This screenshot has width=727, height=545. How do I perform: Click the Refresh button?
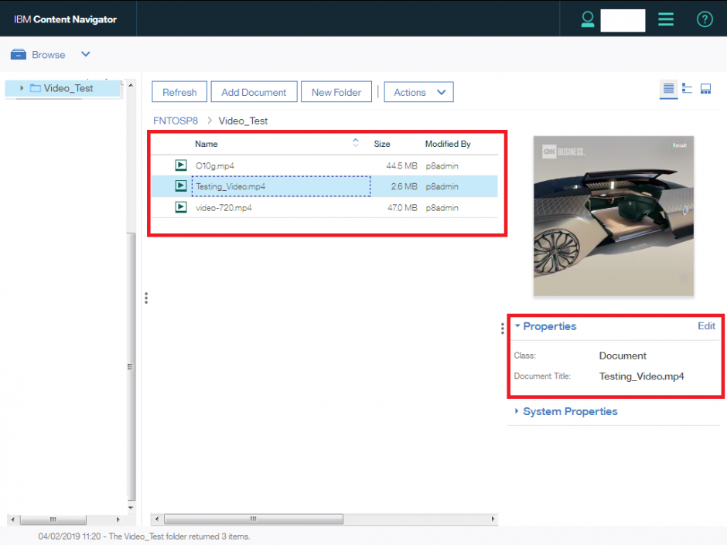[179, 91]
